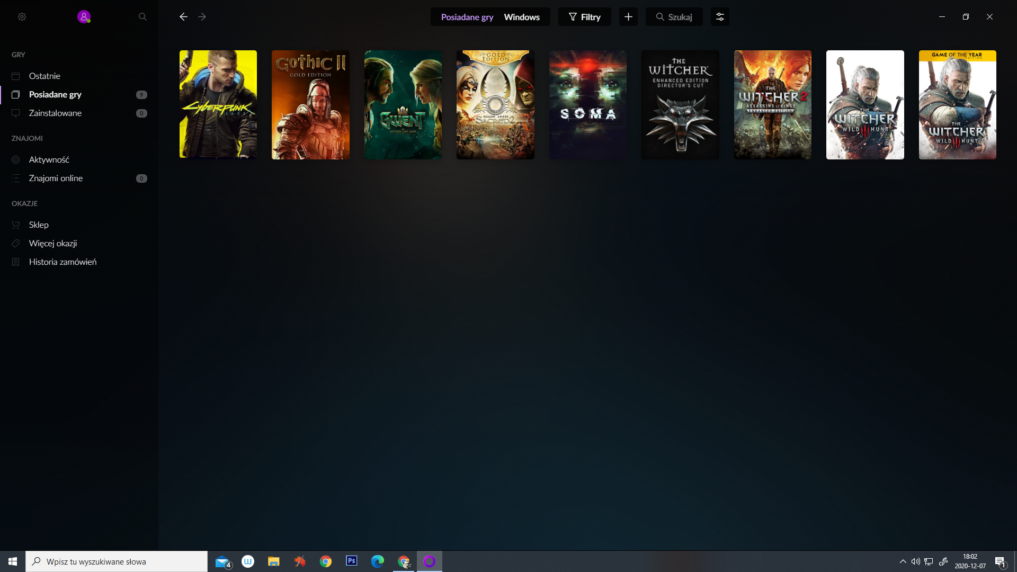Open The Witcher 2 game cover
Screen dimensions: 1017x572
coord(773,105)
